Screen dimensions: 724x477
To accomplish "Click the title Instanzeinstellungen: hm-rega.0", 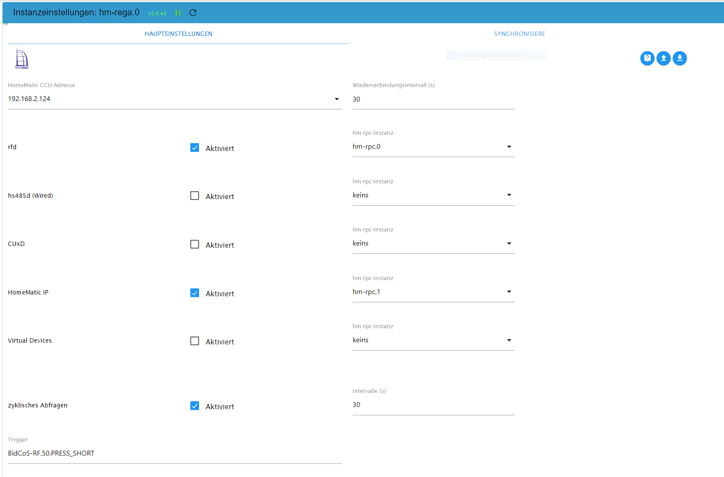I will click(x=76, y=12).
